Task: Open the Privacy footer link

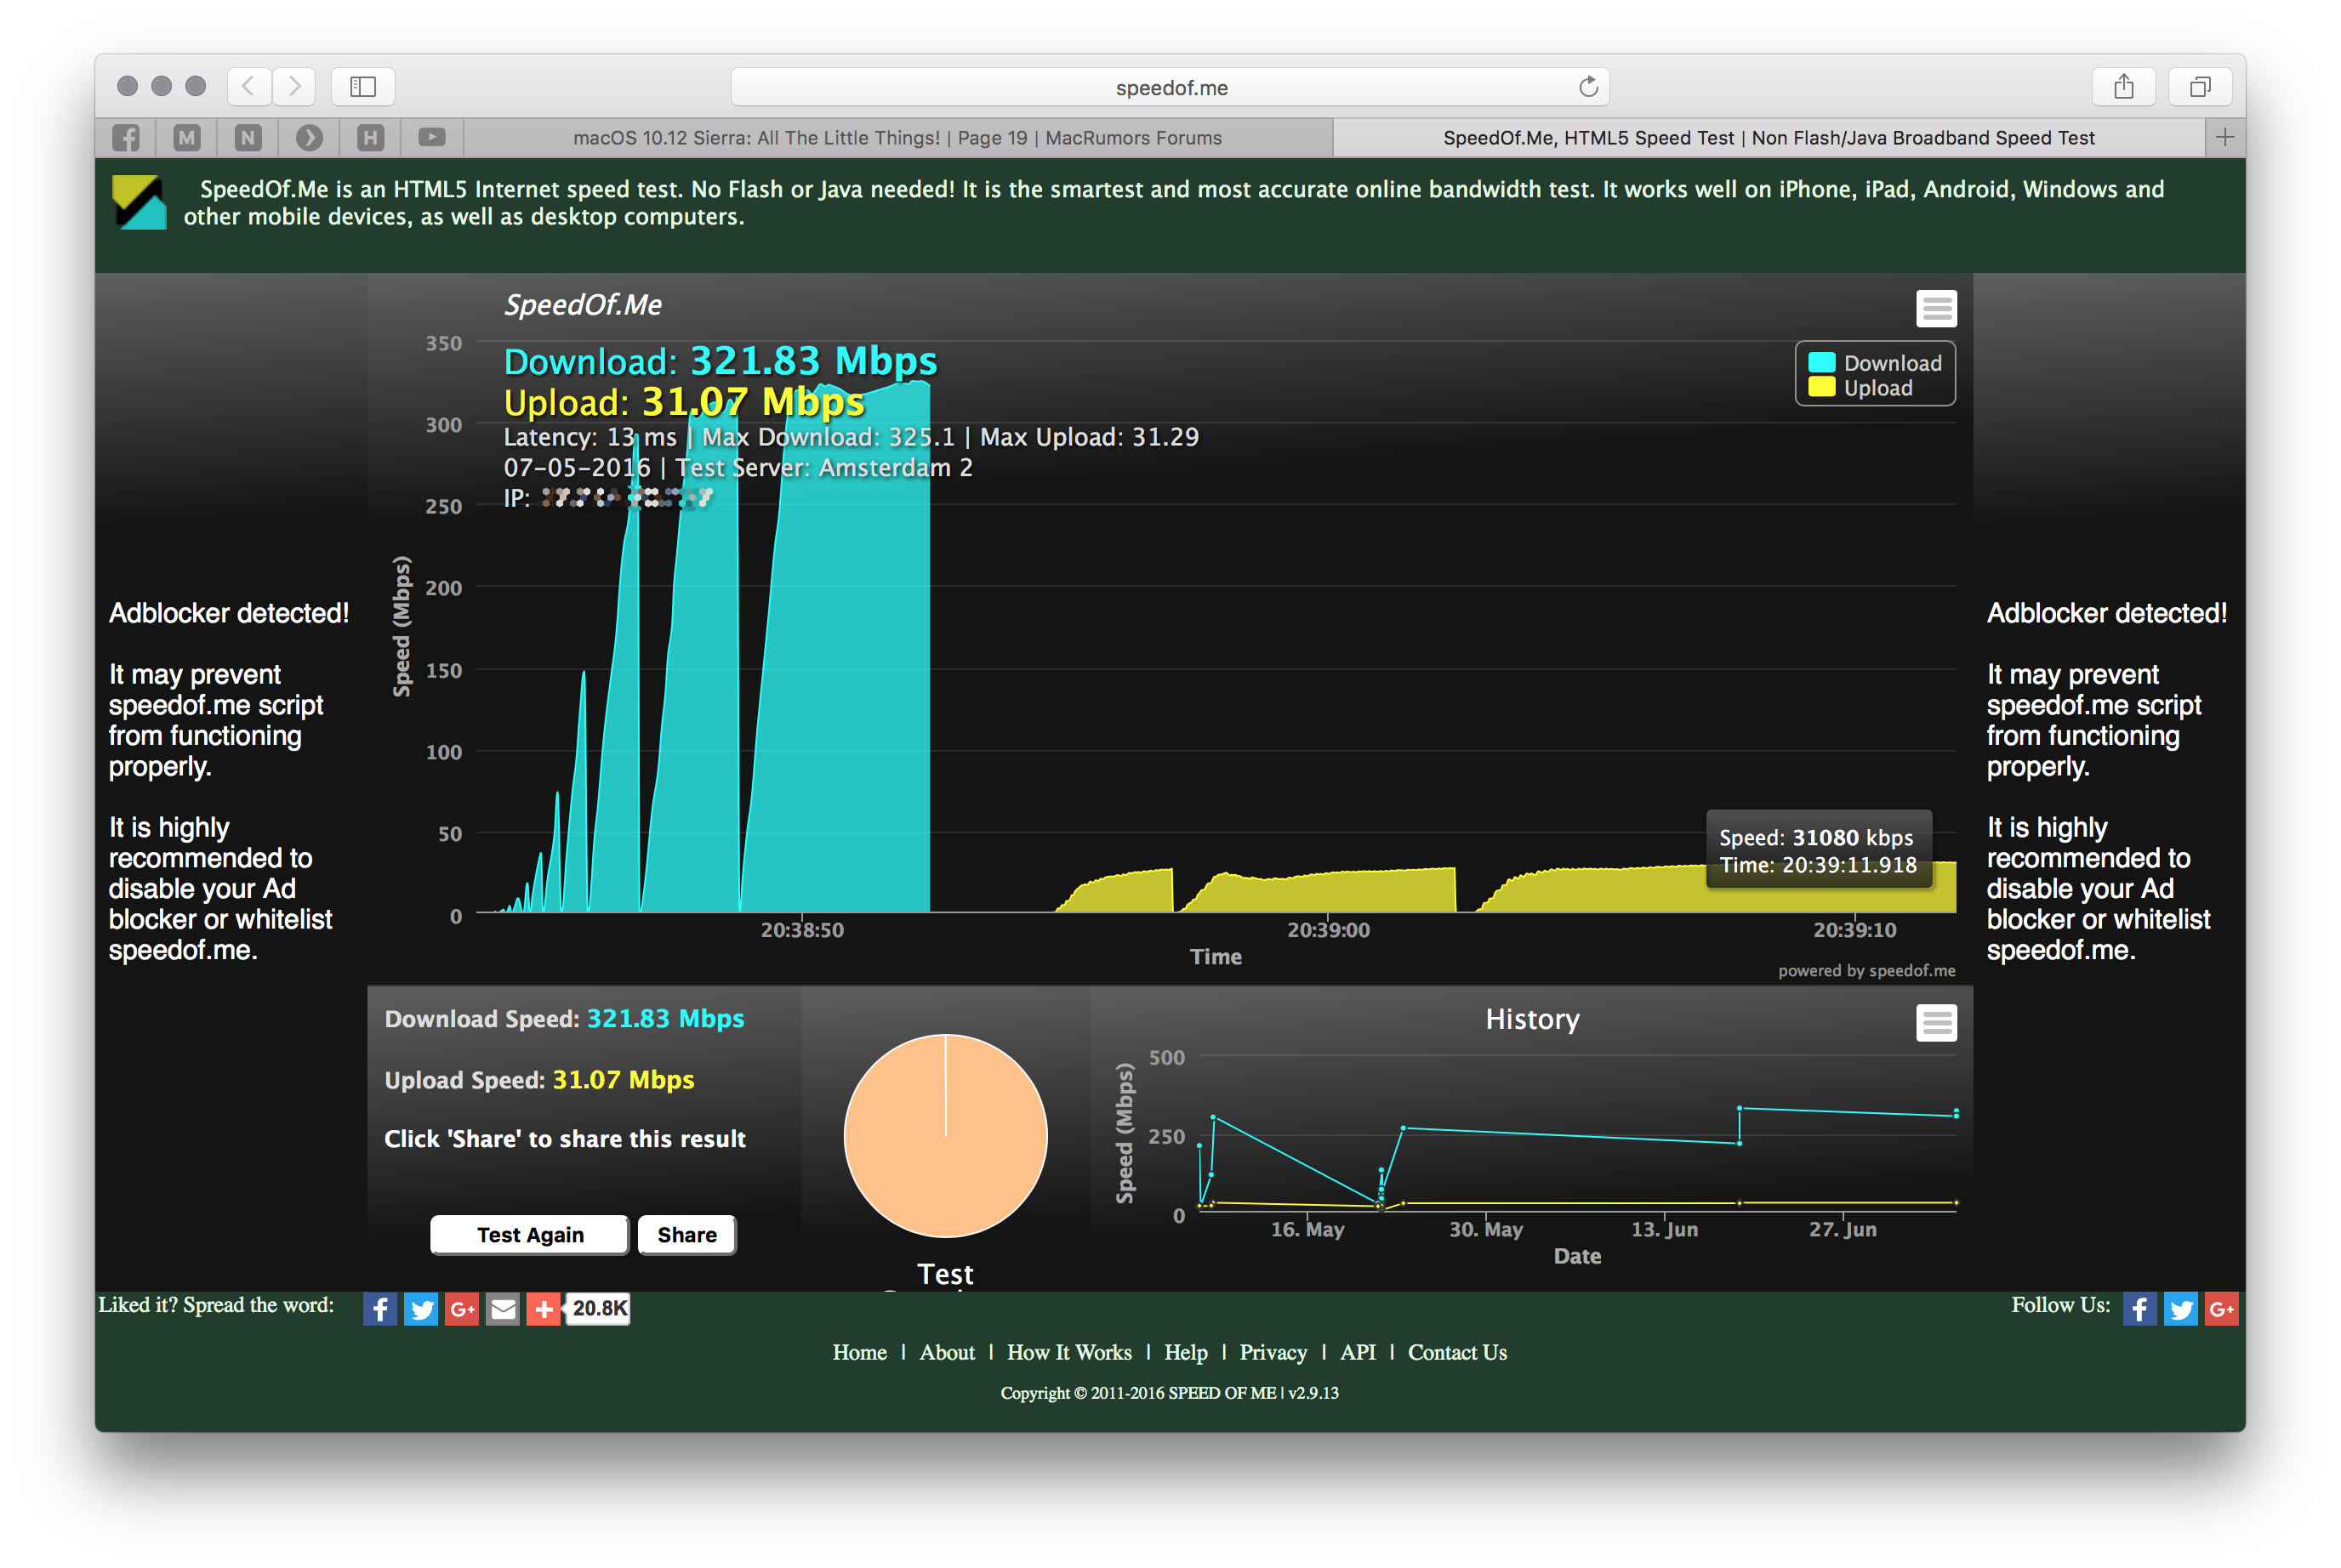Action: 1273,1352
